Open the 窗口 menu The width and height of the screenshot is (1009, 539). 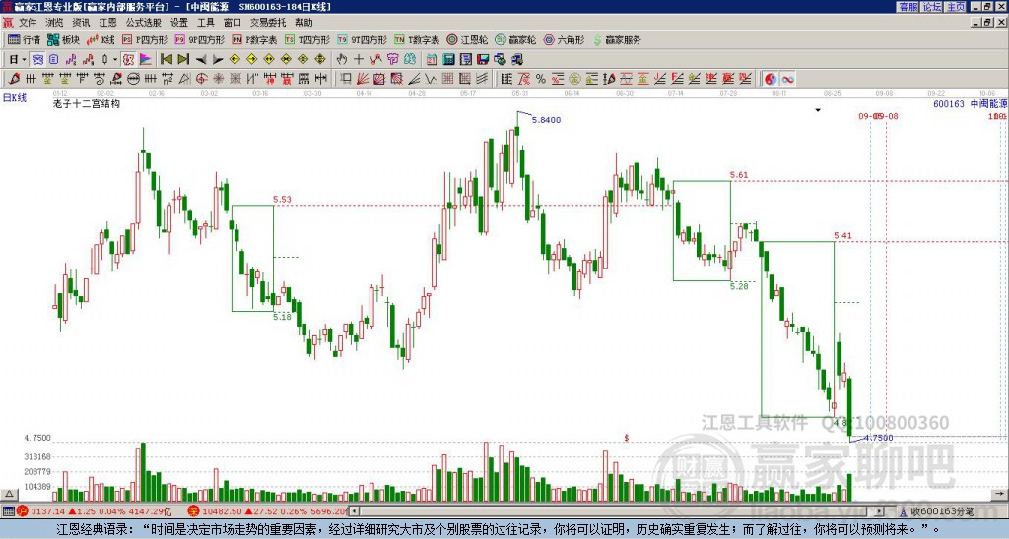tap(233, 23)
